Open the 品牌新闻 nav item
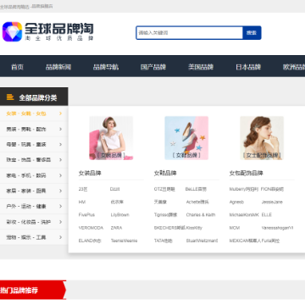The height and width of the screenshot is (305, 305). [x=58, y=67]
